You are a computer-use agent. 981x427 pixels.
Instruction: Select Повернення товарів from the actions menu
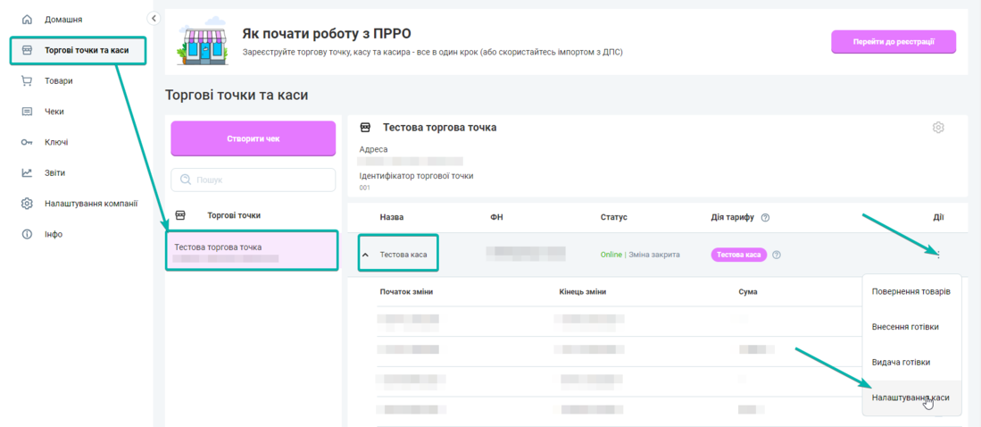(x=910, y=292)
